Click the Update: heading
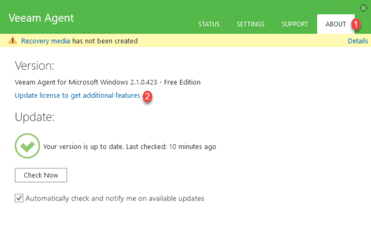The height and width of the screenshot is (242, 371). [x=35, y=117]
